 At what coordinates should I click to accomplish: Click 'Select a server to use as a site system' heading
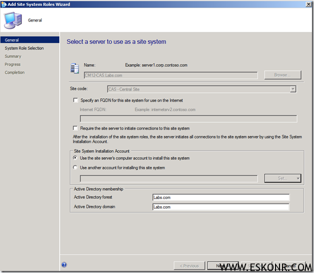(116, 42)
